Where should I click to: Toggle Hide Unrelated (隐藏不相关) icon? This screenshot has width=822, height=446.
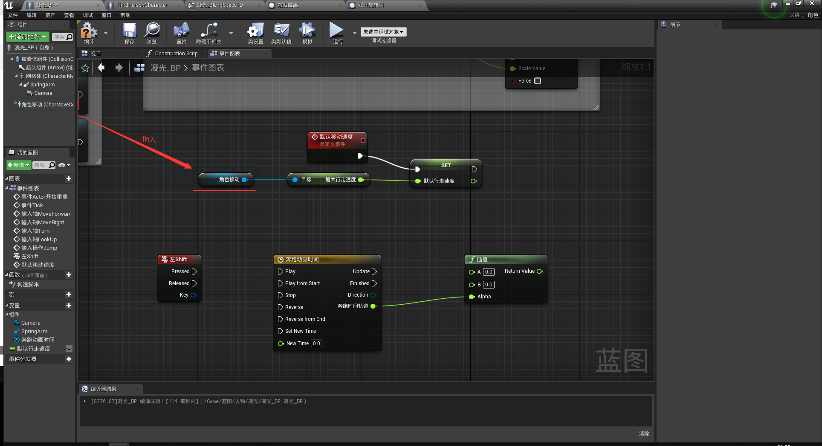[x=209, y=31]
